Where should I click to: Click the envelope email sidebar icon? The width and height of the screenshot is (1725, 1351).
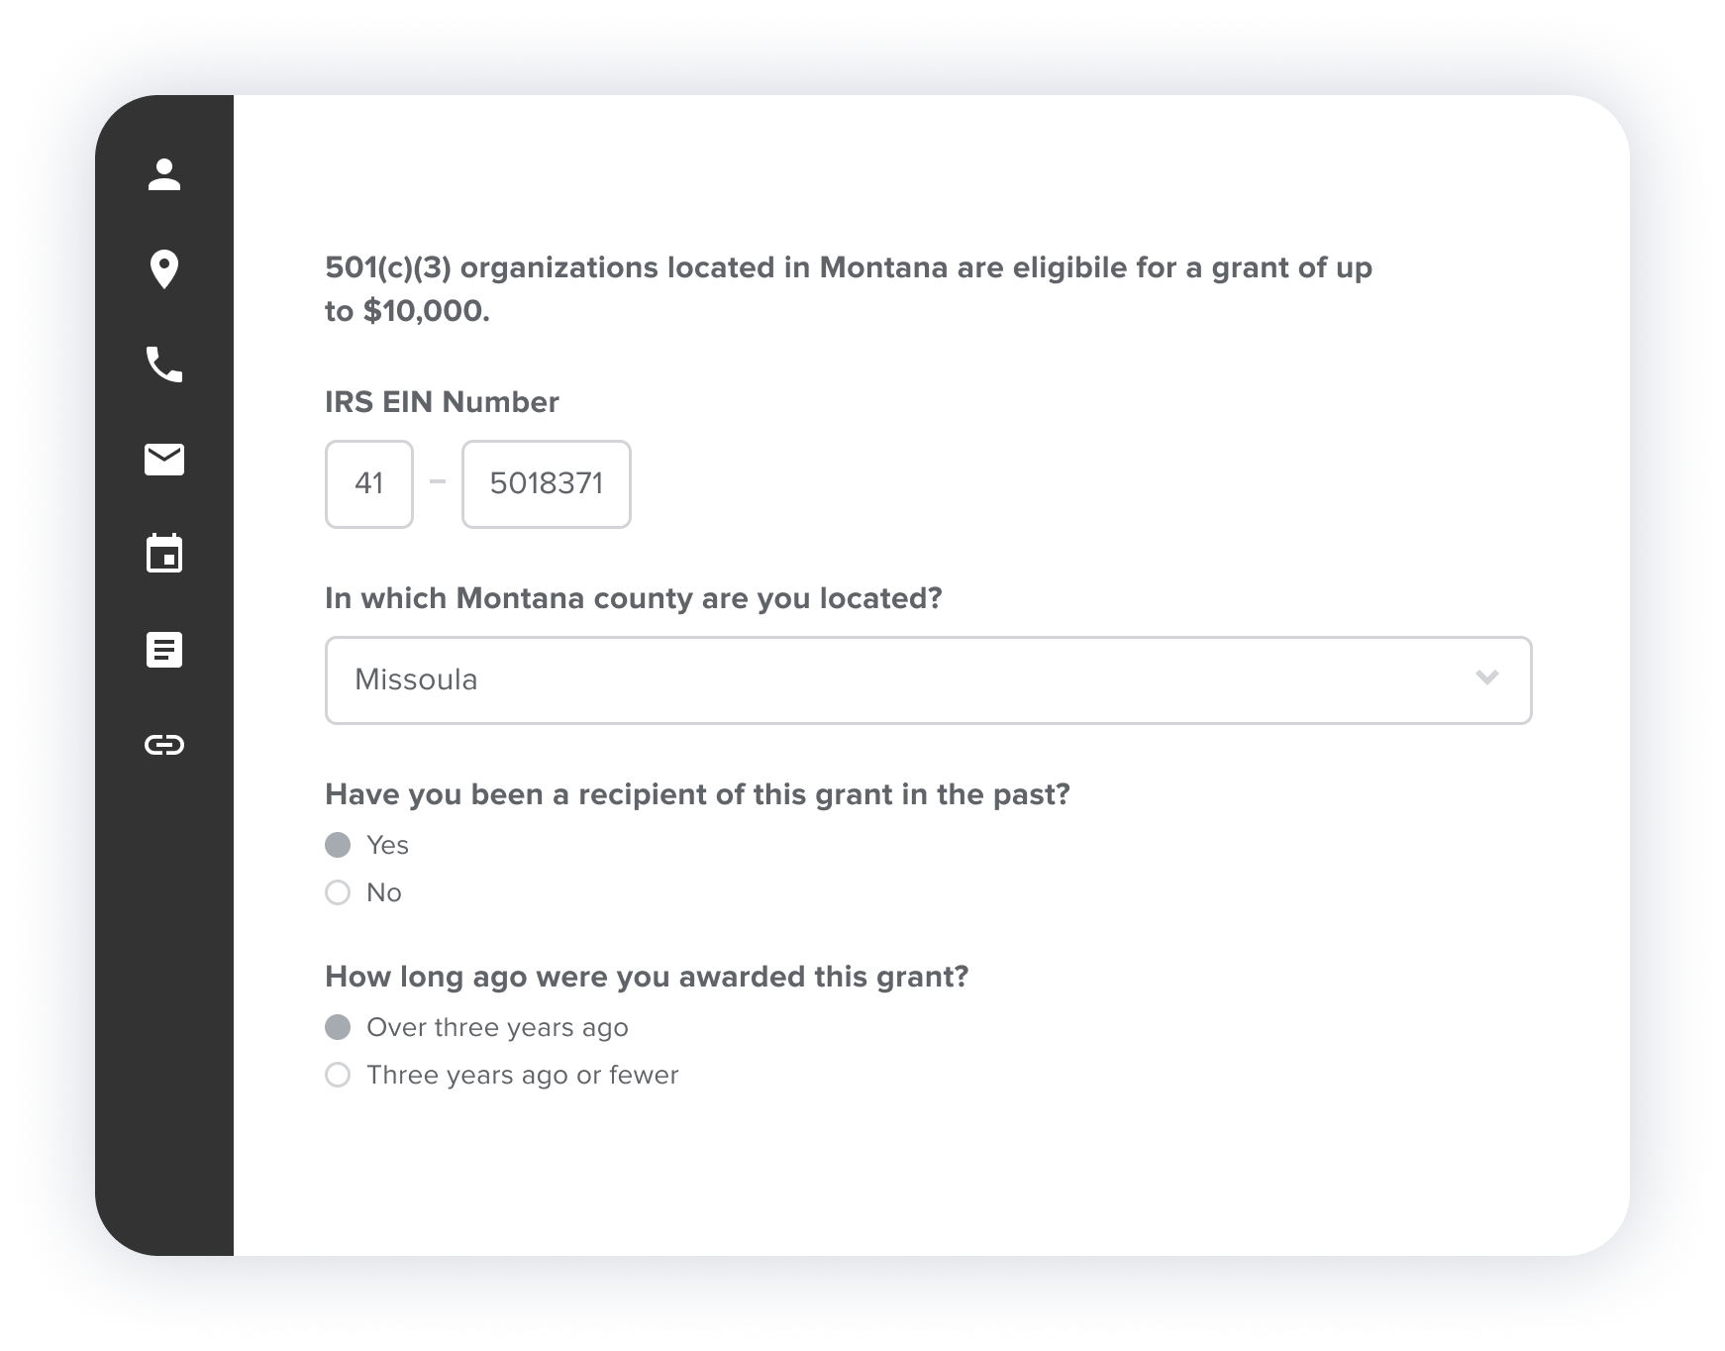point(164,460)
